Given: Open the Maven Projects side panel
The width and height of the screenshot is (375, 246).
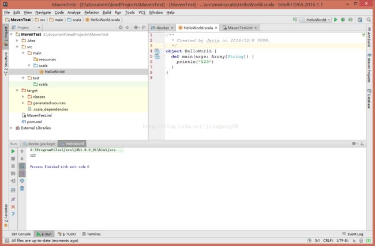Looking at the screenshot, I should [369, 68].
